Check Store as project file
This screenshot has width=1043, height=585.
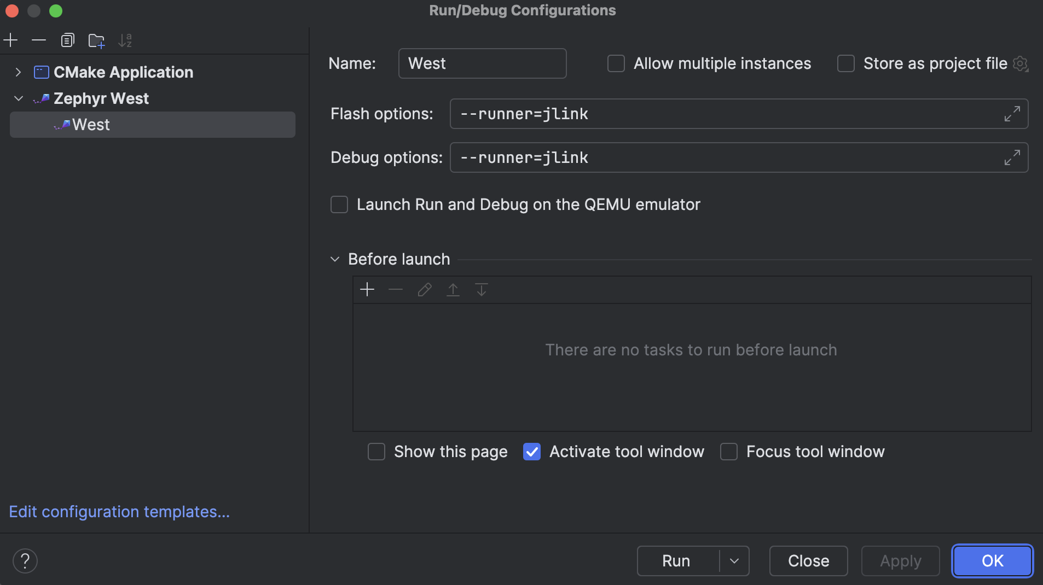click(x=846, y=64)
